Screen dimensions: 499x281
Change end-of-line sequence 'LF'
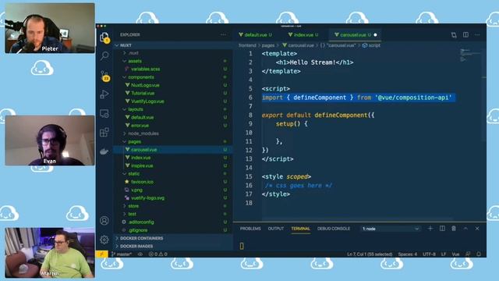pyautogui.click(x=444, y=254)
